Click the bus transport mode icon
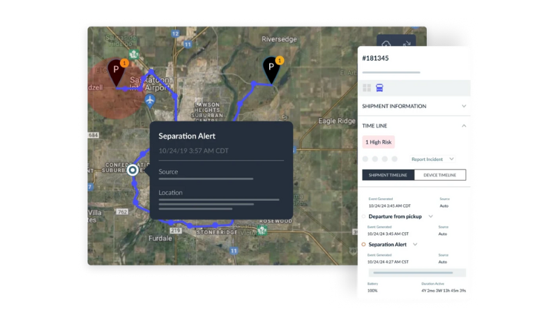 coord(380,88)
